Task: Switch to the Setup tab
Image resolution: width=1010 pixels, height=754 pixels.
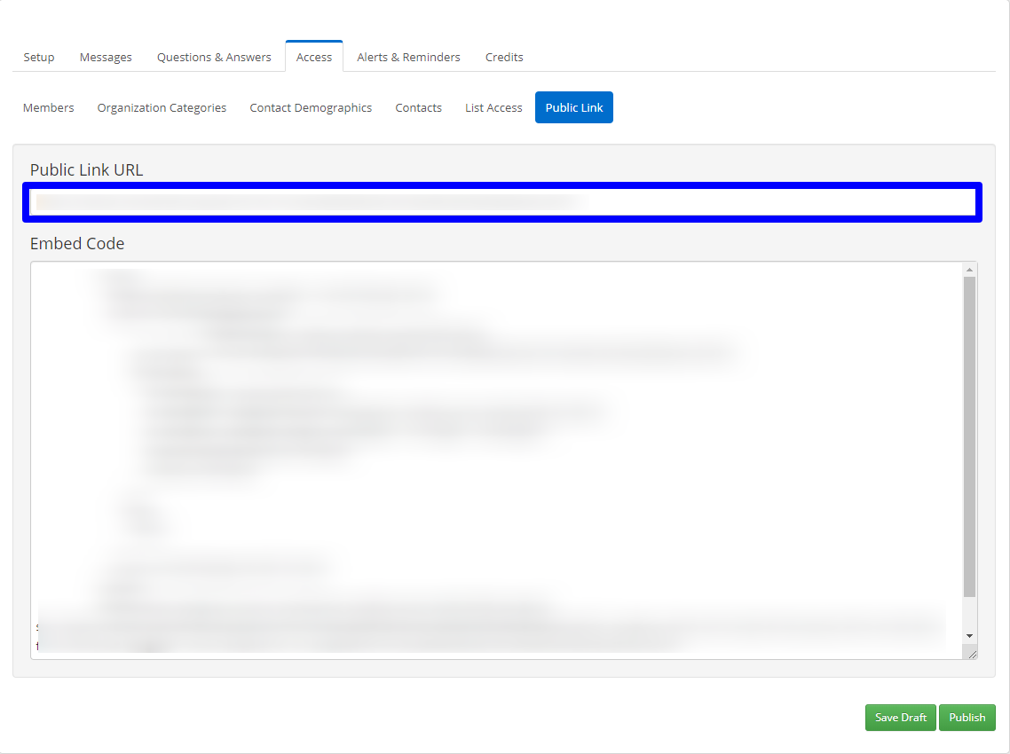Action: click(x=38, y=57)
